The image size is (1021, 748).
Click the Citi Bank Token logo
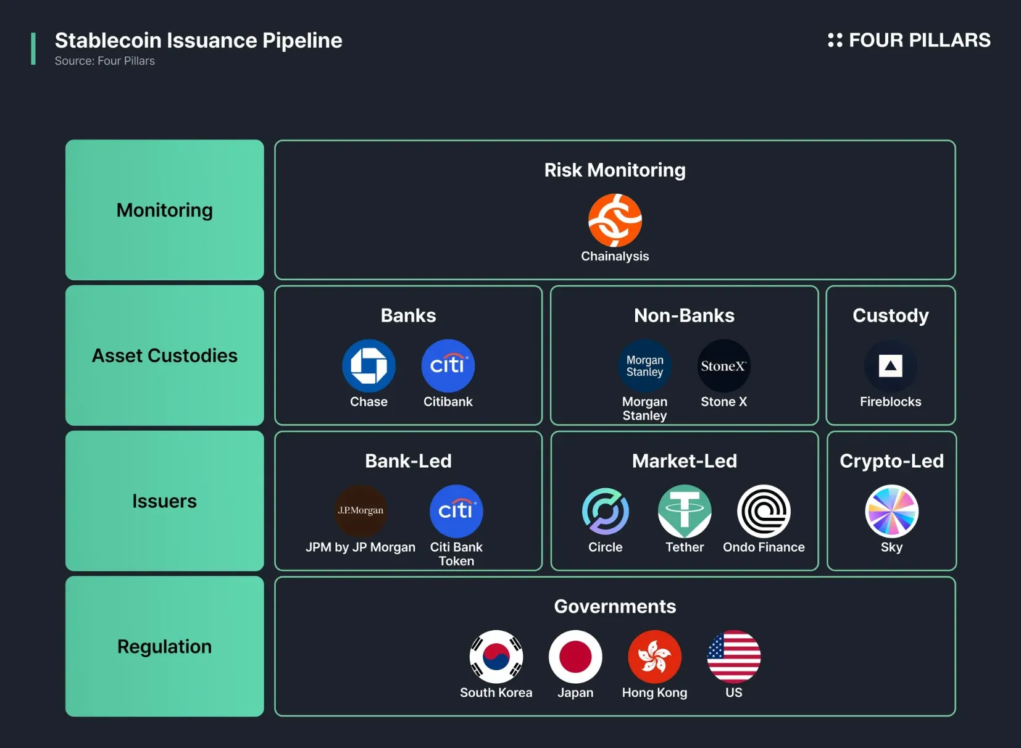click(456, 511)
